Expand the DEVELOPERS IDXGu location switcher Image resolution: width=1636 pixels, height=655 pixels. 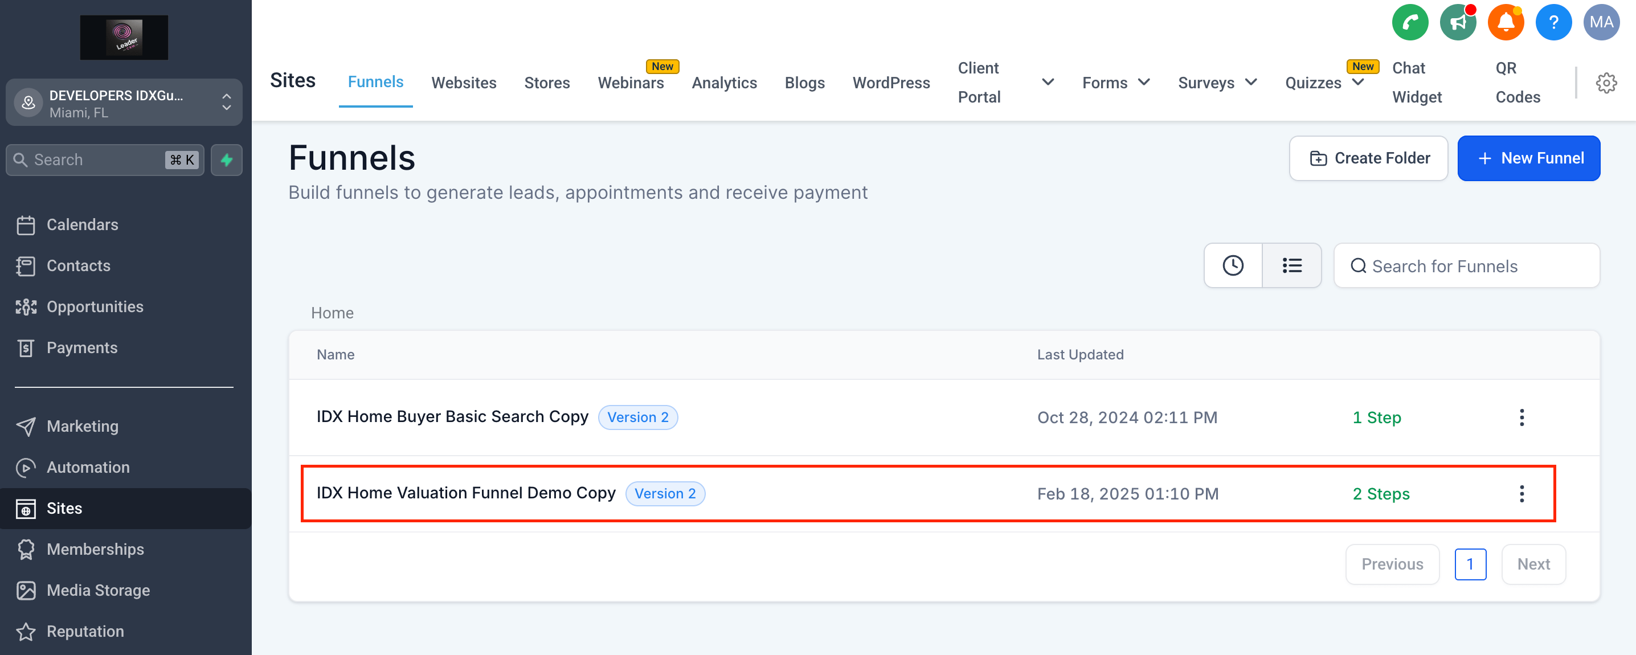point(125,103)
